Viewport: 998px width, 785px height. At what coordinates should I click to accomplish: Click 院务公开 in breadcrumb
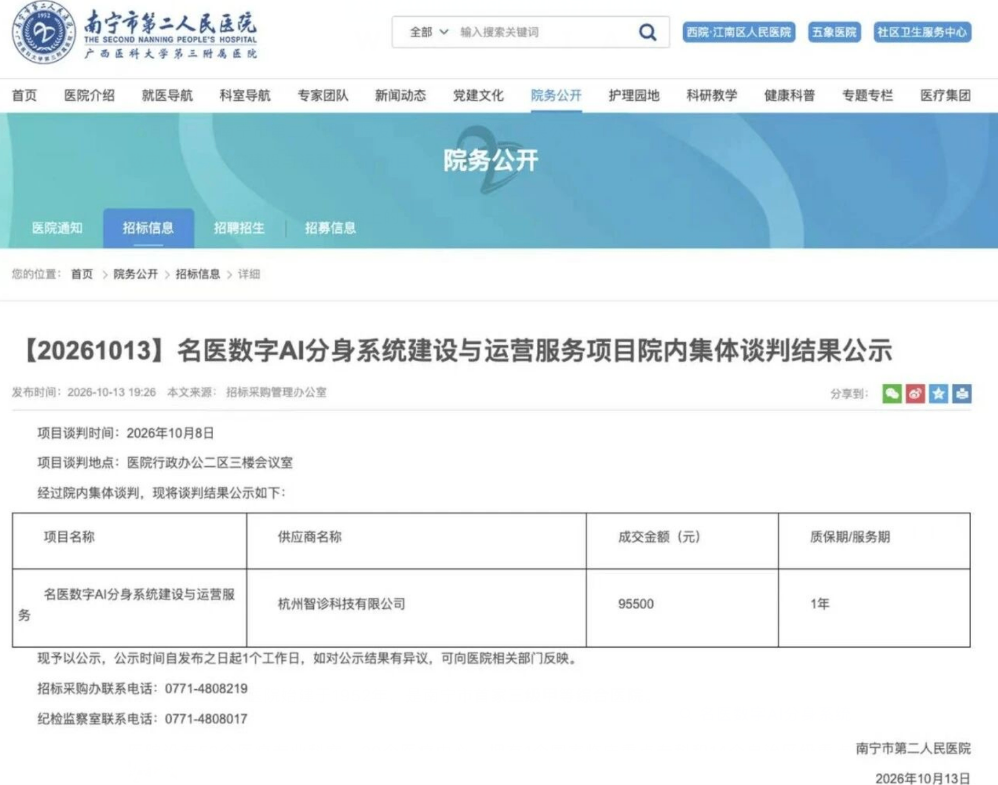tap(135, 274)
